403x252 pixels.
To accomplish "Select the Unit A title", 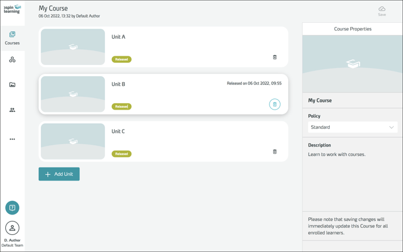I will pos(118,37).
